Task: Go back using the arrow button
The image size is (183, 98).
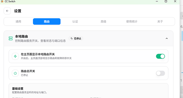Action: pos(7,11)
